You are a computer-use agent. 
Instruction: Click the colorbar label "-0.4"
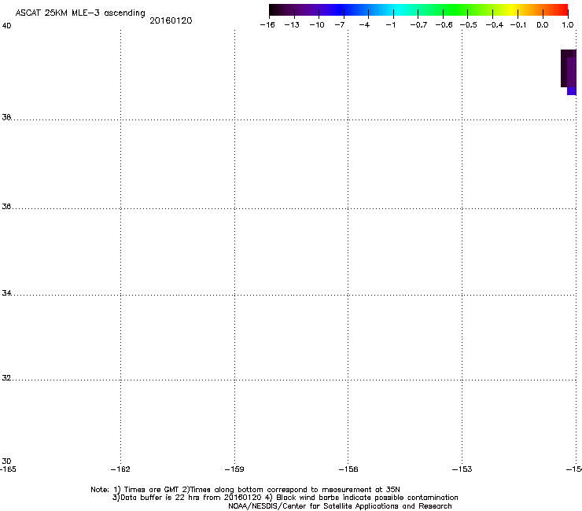point(495,25)
